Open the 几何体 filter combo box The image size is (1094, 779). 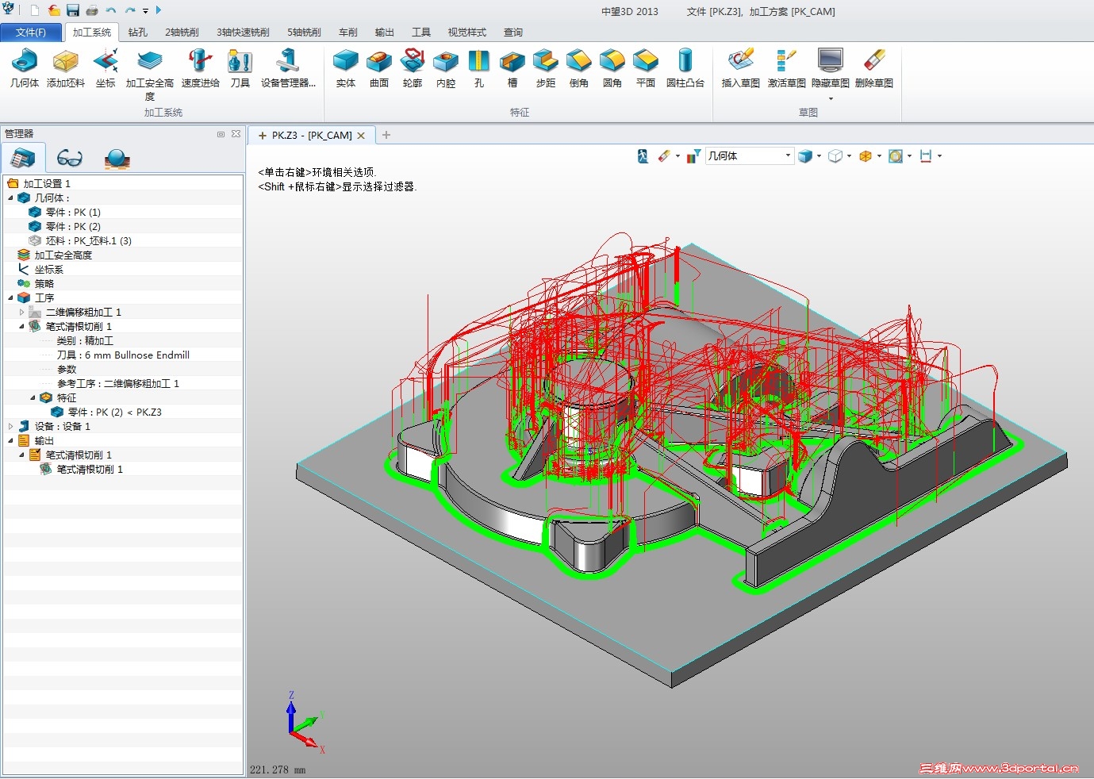pos(750,156)
